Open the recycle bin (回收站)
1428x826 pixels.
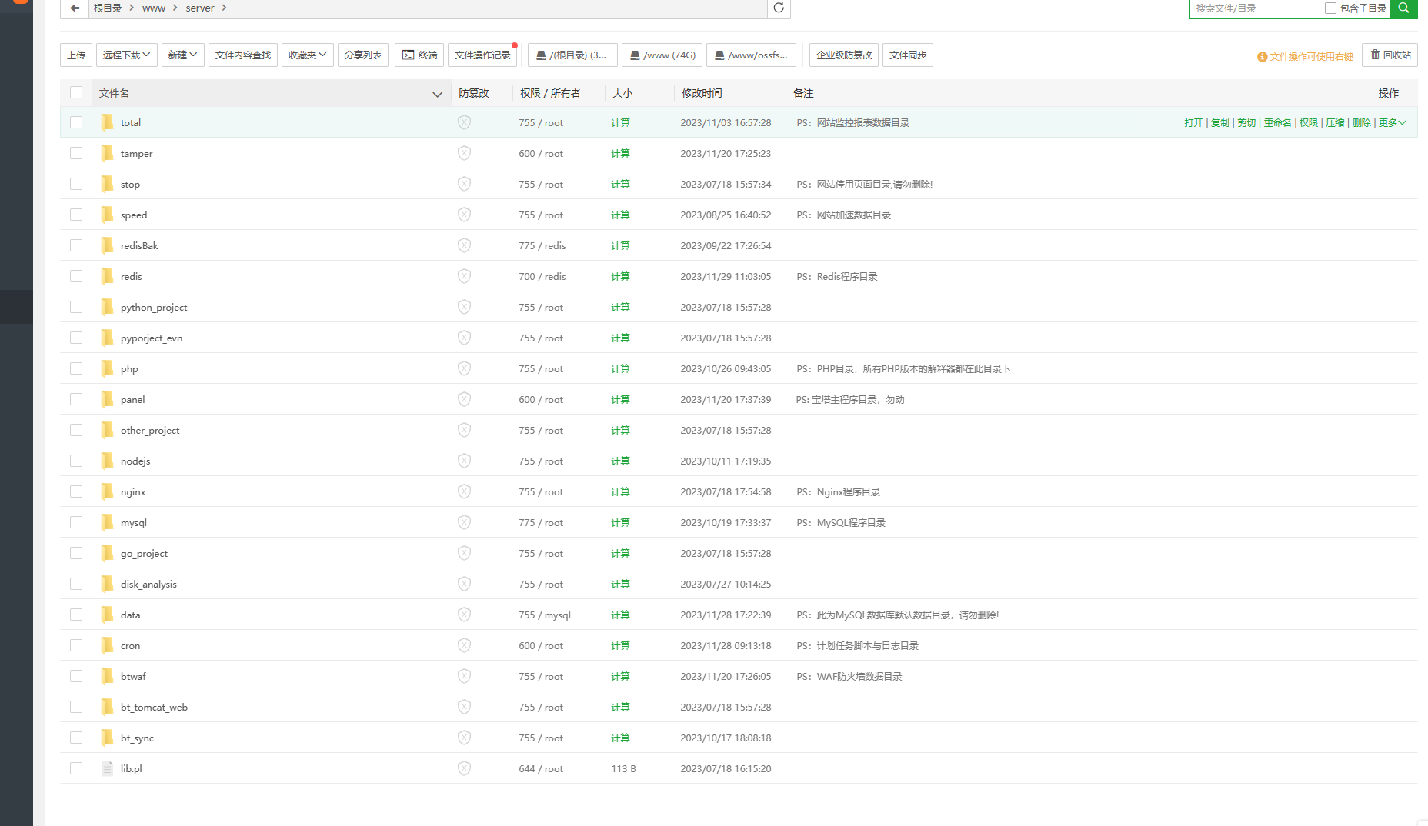point(1390,55)
